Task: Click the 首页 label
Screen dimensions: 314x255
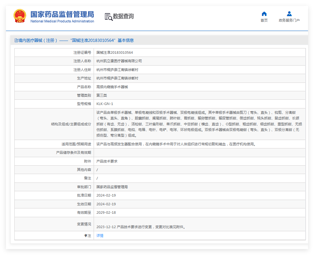Action: click(264, 20)
